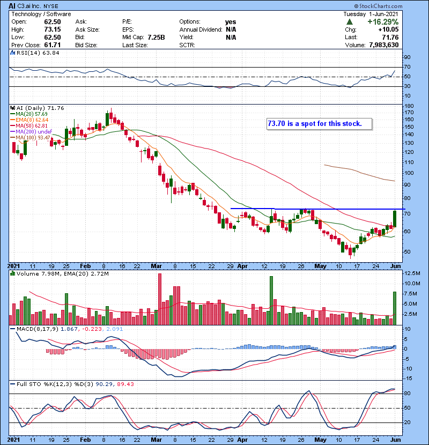
Task: Click the EPS label
Action: 128,29
